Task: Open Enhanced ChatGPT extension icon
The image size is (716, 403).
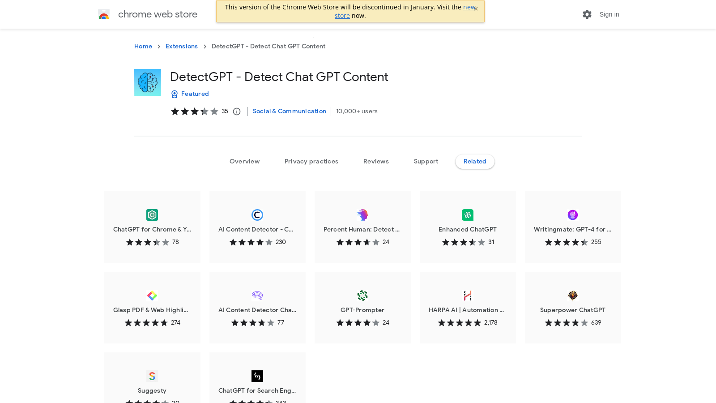Action: (x=468, y=215)
